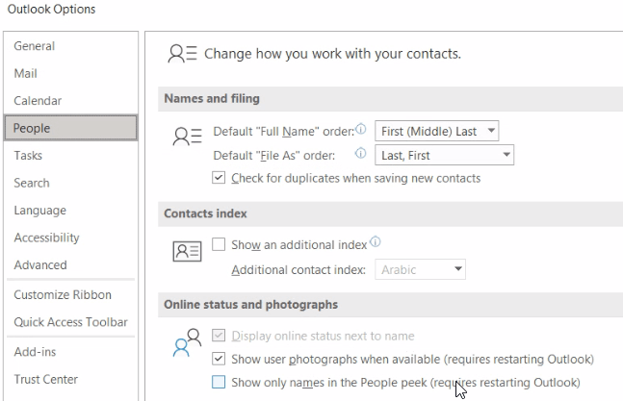Viewport: 623px width, 401px height.
Task: Click info icon next to Full Name order
Action: [361, 129]
